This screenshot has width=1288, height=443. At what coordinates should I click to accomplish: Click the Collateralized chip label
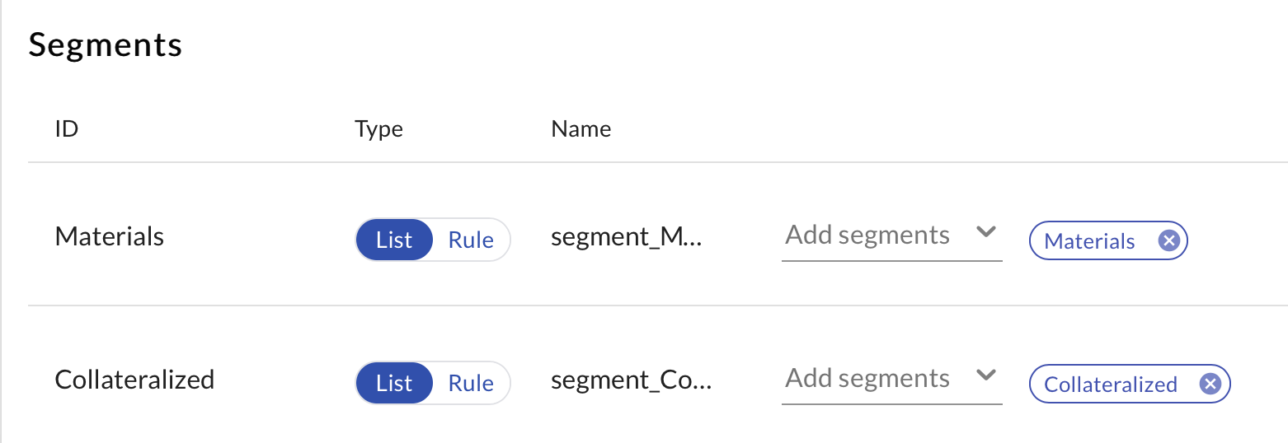pyautogui.click(x=1110, y=385)
